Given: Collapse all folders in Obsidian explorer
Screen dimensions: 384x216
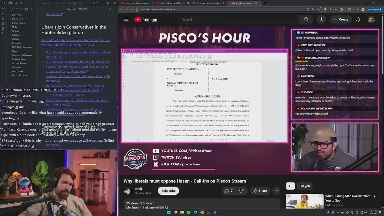Looking at the screenshot, I should pyautogui.click(x=31, y=9).
